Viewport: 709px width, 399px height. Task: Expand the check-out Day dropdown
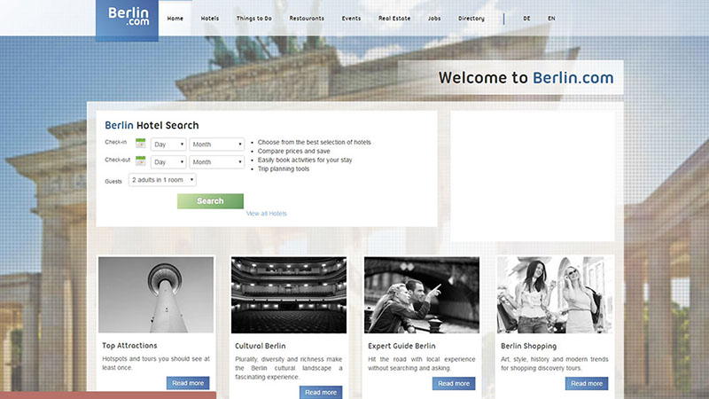click(168, 162)
